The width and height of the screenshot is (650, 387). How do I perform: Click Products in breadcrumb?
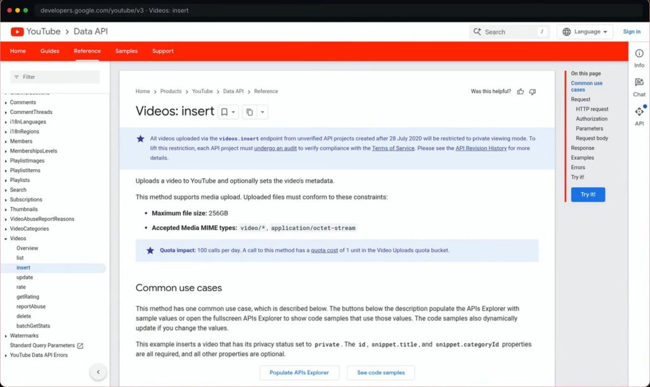tap(171, 91)
